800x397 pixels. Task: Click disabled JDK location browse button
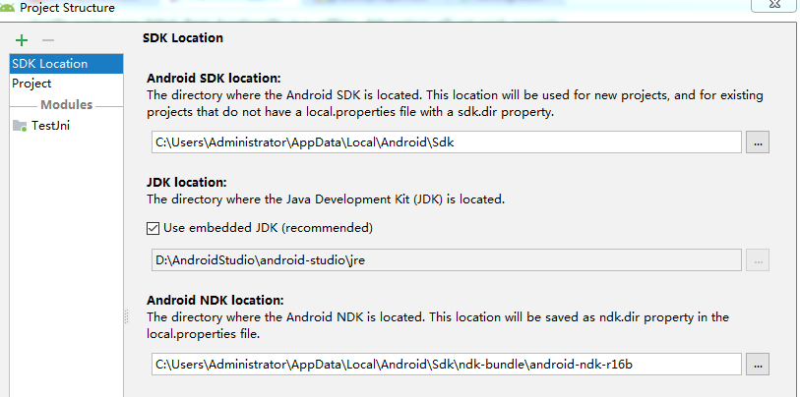click(x=758, y=260)
